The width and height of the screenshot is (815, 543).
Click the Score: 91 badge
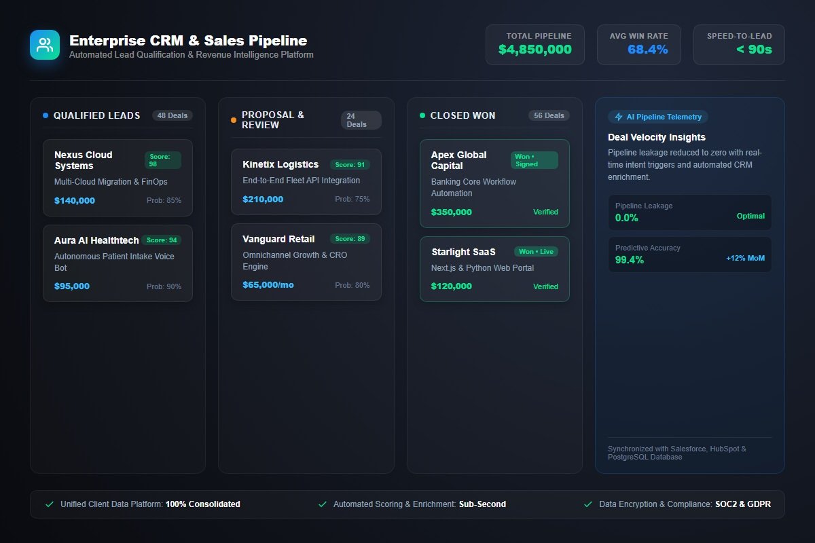pyautogui.click(x=350, y=164)
